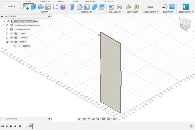Screen dimensions: 195x130
Task: Expand the Cuerpos folder
Action: [x=7, y=38]
